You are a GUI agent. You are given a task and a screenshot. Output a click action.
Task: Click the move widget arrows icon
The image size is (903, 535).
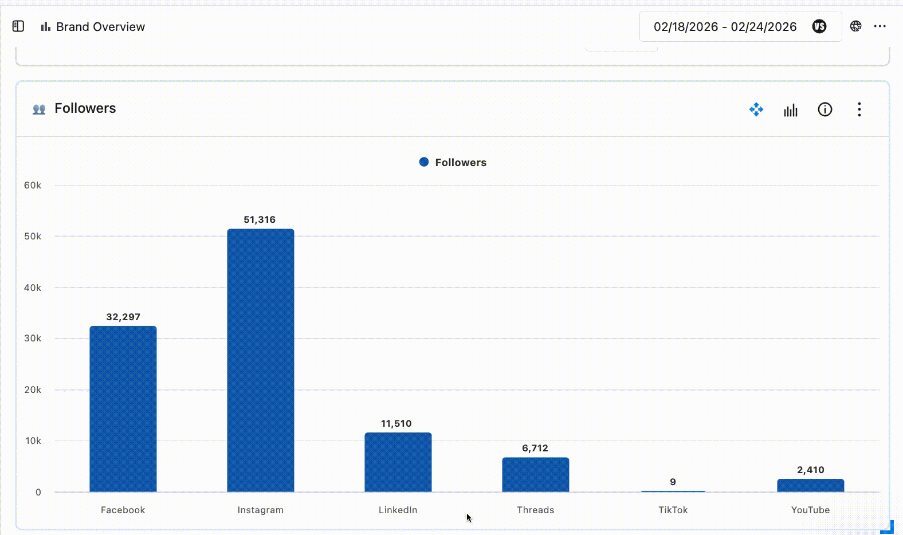coord(756,109)
